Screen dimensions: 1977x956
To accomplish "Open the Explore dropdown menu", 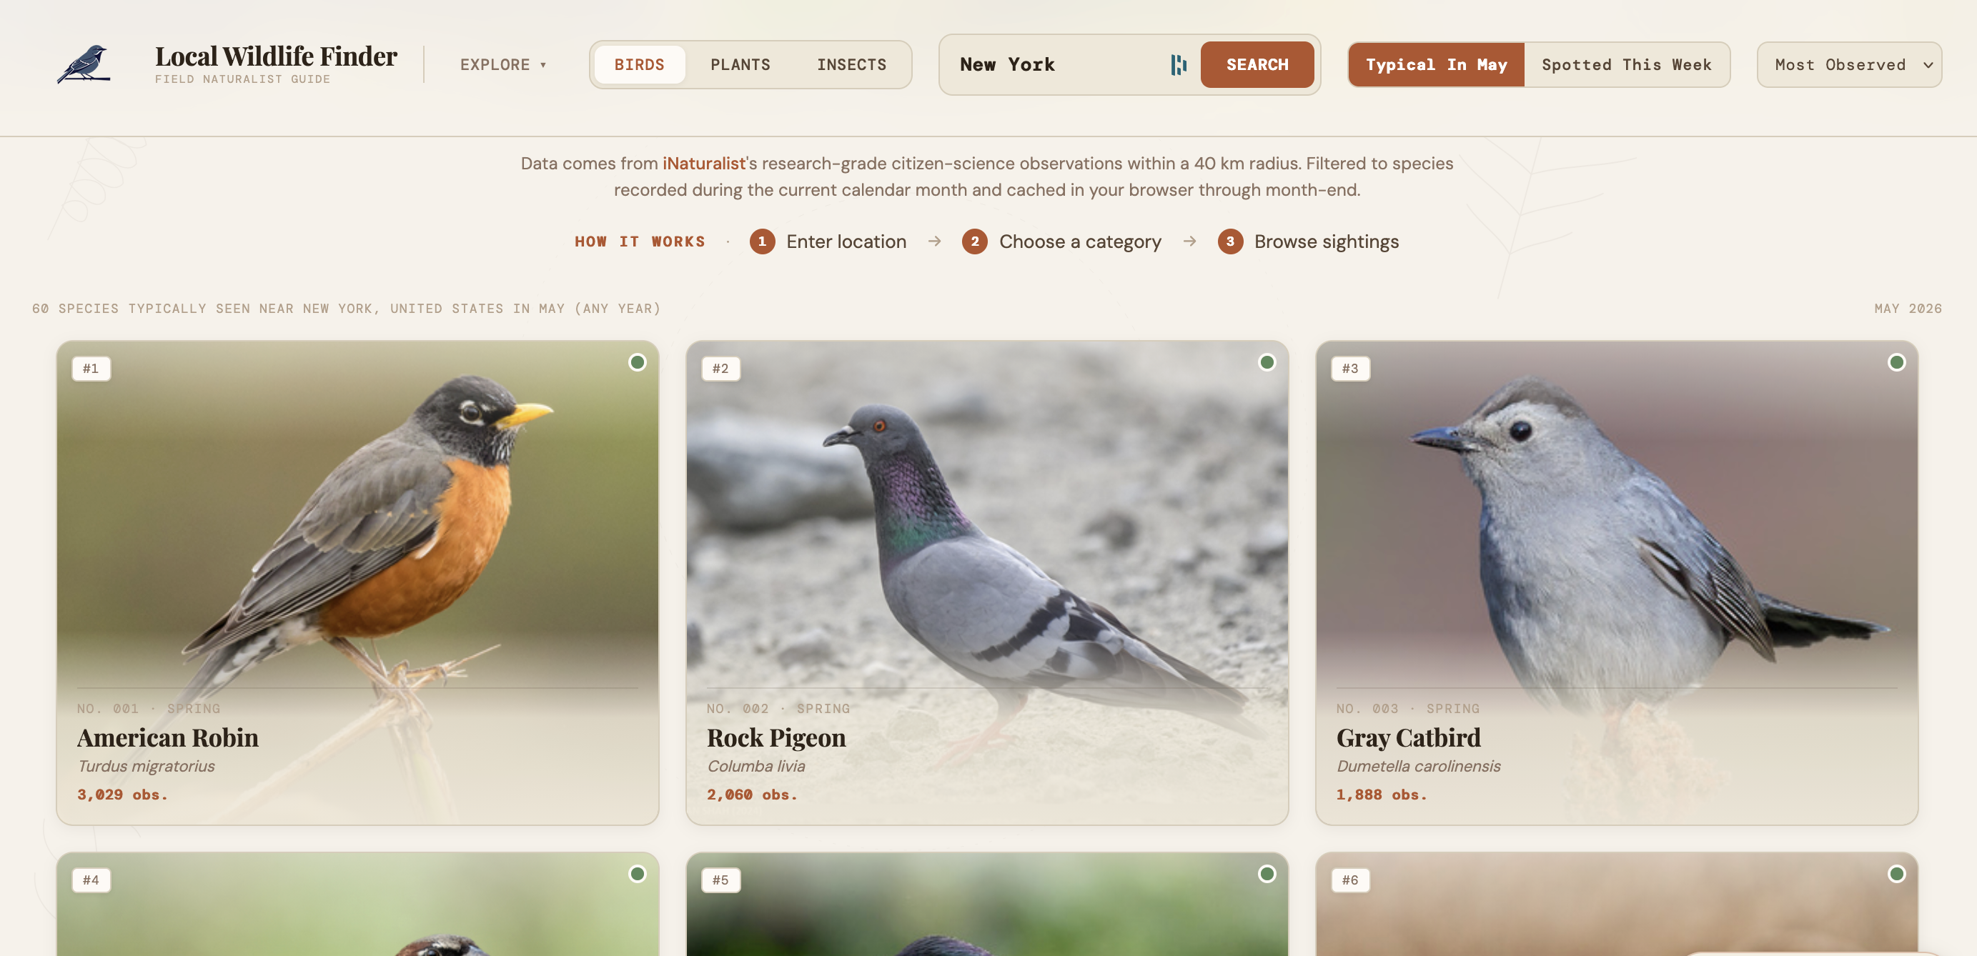I will pyautogui.click(x=502, y=64).
